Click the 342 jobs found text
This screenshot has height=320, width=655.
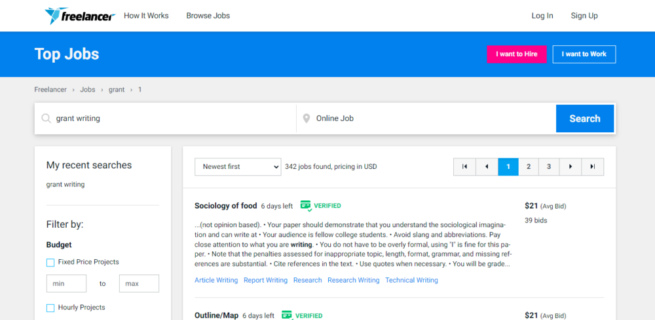pos(331,167)
